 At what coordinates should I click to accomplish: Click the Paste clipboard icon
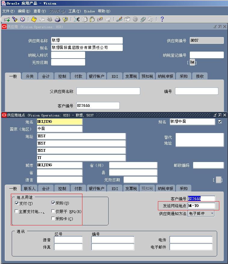[x=92, y=19]
